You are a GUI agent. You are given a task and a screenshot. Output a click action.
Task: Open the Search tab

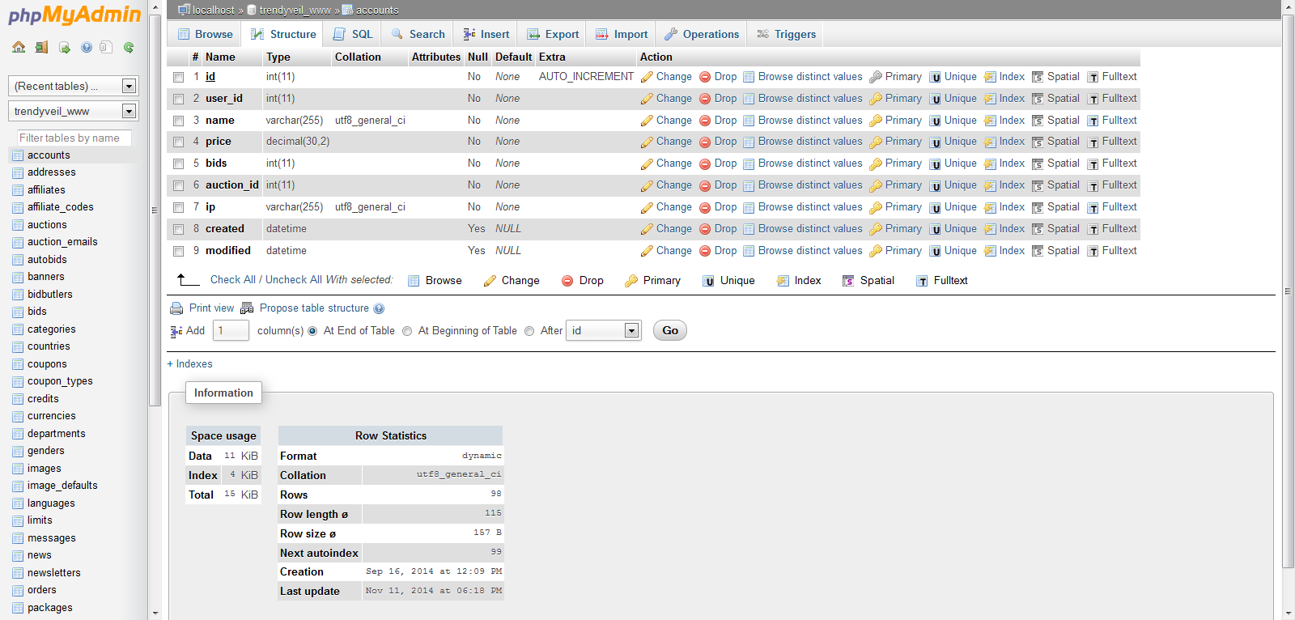point(418,34)
